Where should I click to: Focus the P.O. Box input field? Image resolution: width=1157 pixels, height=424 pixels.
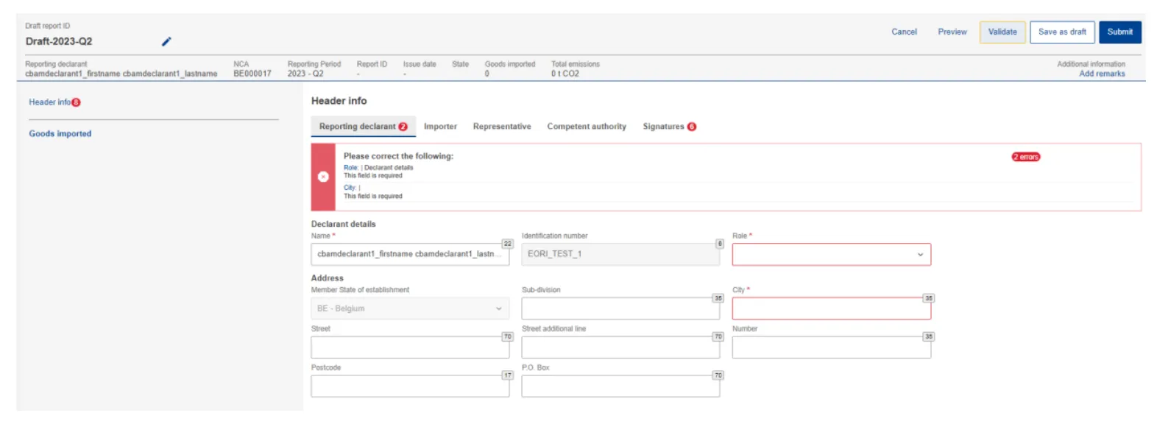point(620,386)
